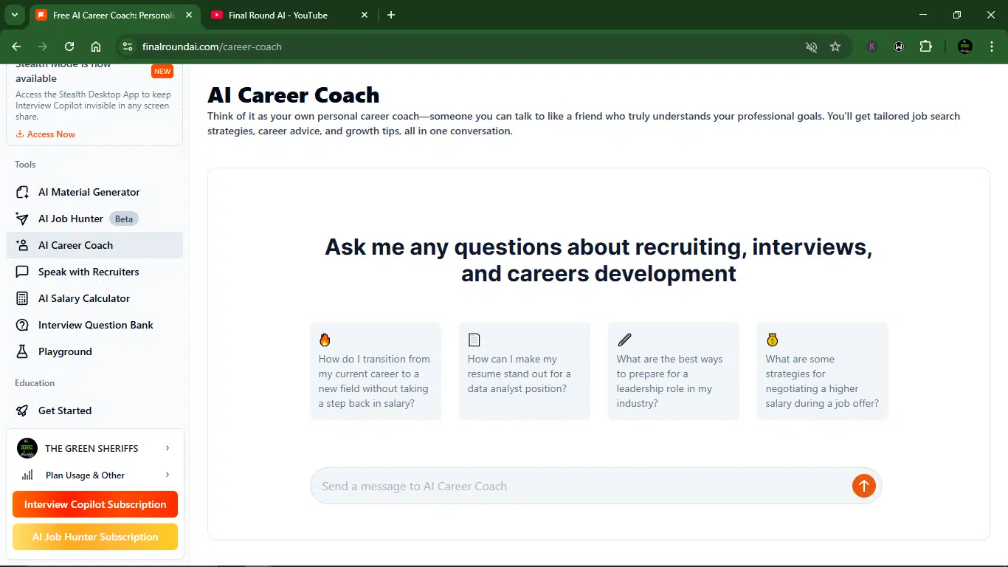Close the Free AI Career Coach tab
Viewport: 1008px width, 567px height.
[x=187, y=15]
